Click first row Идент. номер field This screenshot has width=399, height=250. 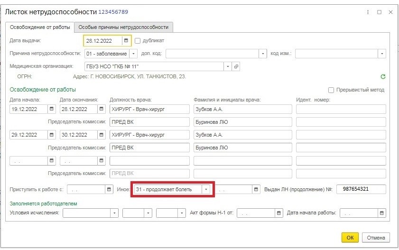pyautogui.click(x=341, y=109)
